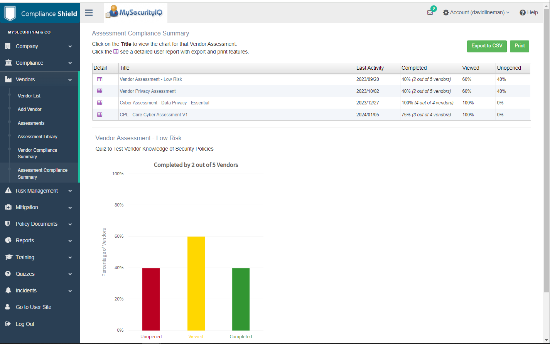
Task: Open detail report for Vendor Privacy Assessment
Action: click(100, 91)
